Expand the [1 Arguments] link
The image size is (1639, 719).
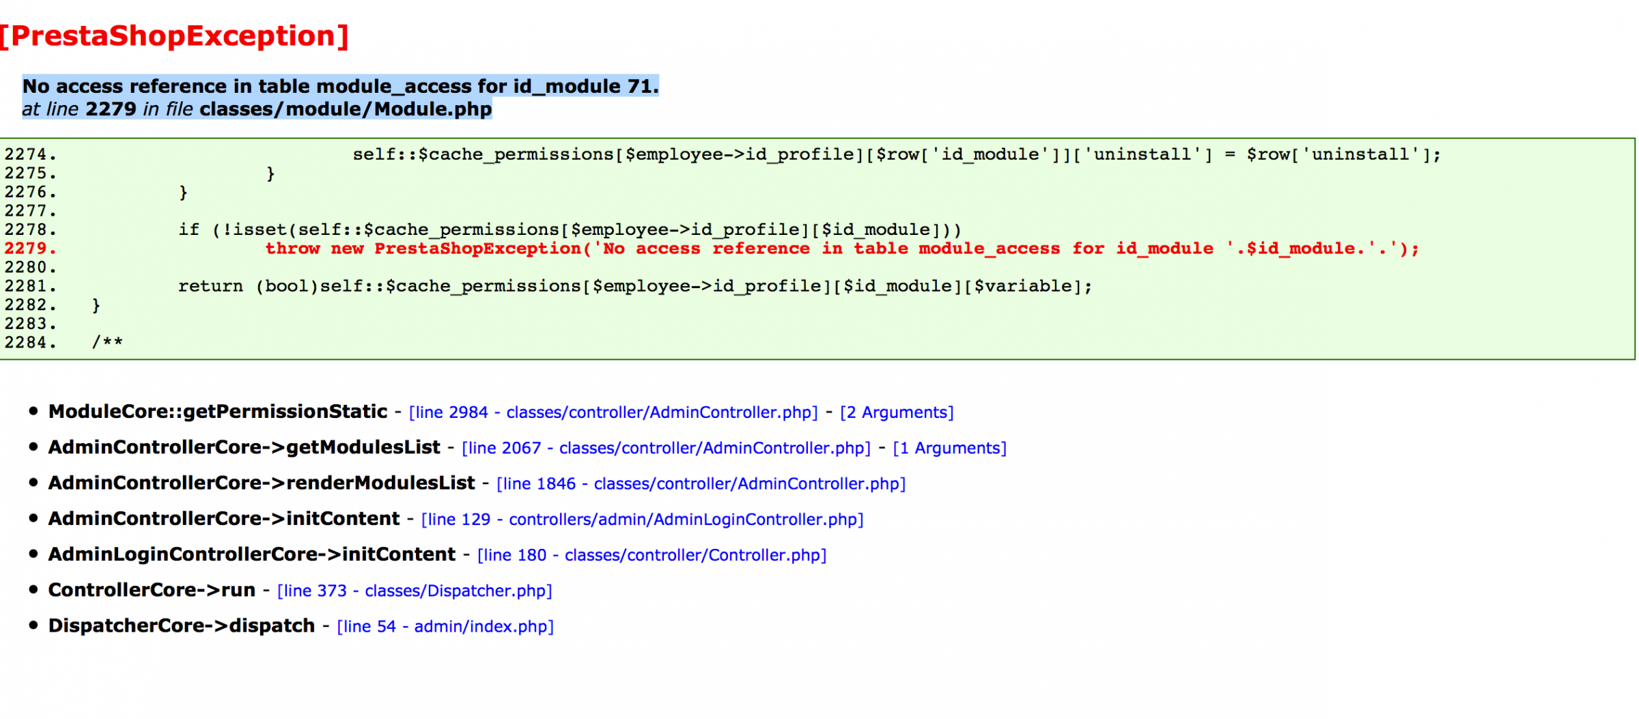click(950, 448)
